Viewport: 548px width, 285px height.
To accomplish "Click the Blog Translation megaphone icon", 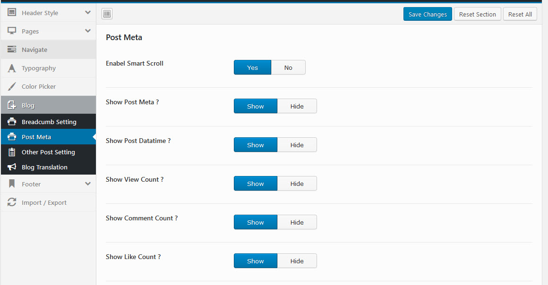I will [12, 167].
